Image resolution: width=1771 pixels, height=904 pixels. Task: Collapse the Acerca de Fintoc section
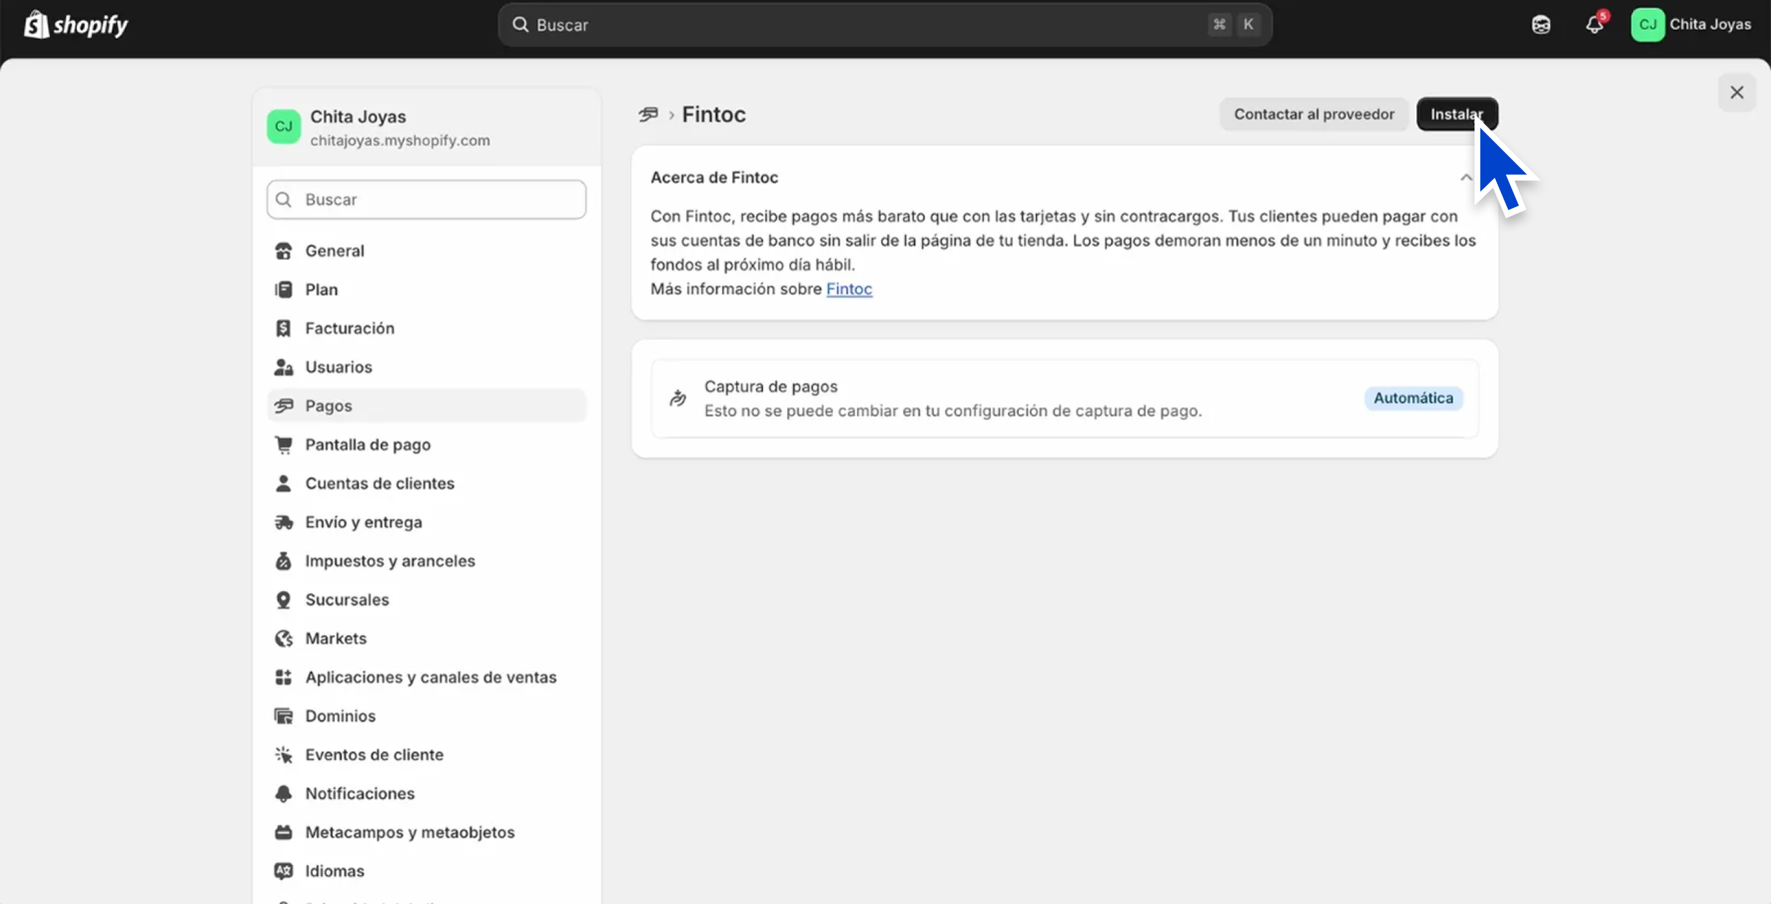[x=1465, y=177]
